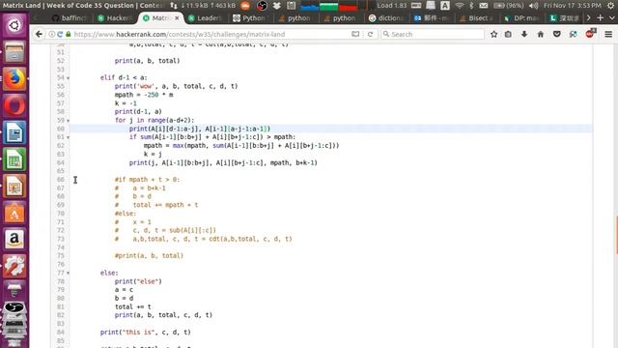Click line 'print("this is", c, d, t)'
Image resolution: width=618 pixels, height=348 pixels.
146,333
